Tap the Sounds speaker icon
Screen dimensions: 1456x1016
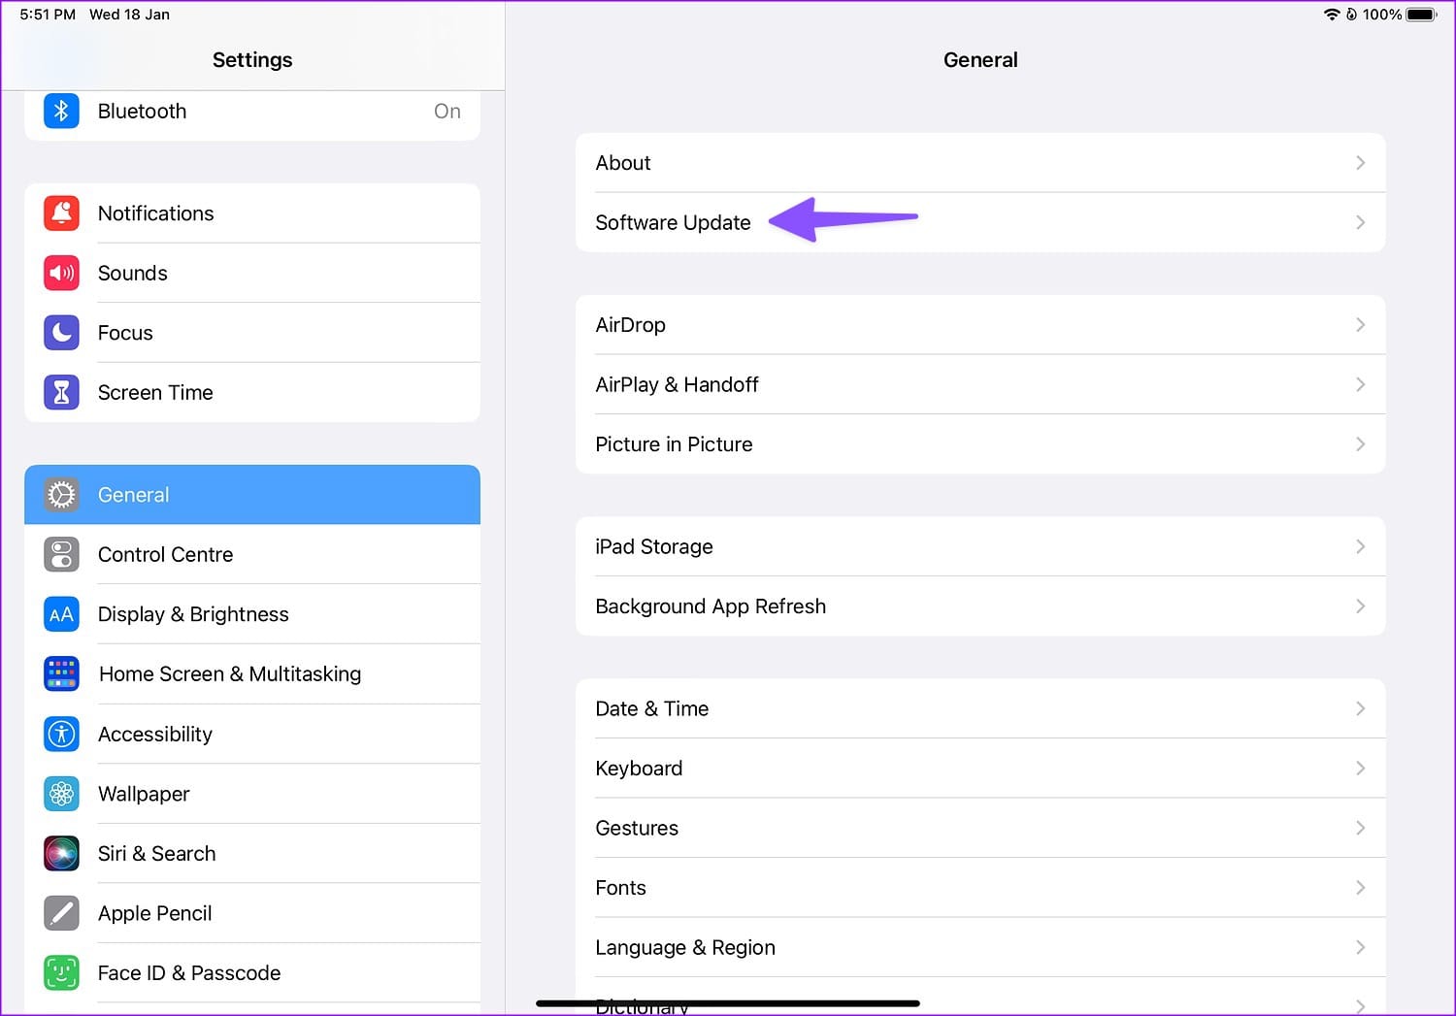tap(61, 274)
